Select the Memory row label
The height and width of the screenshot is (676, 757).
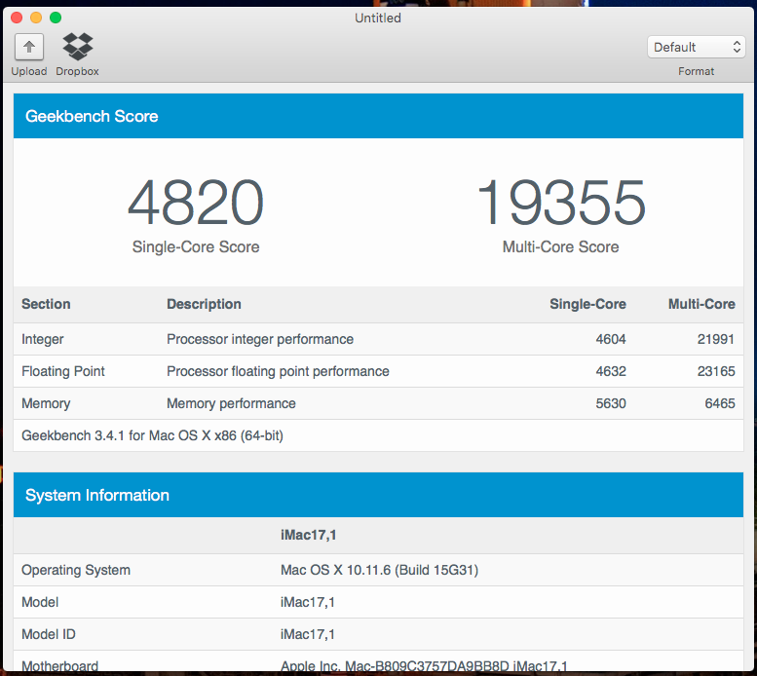pos(46,403)
